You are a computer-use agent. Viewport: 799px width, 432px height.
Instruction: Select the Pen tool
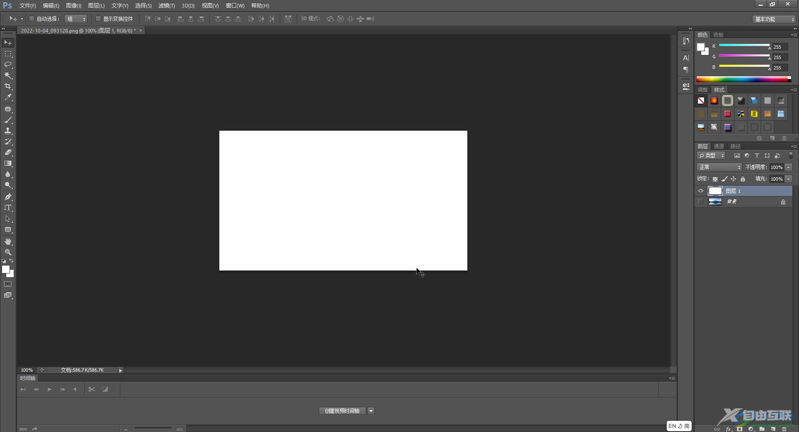pyautogui.click(x=8, y=197)
